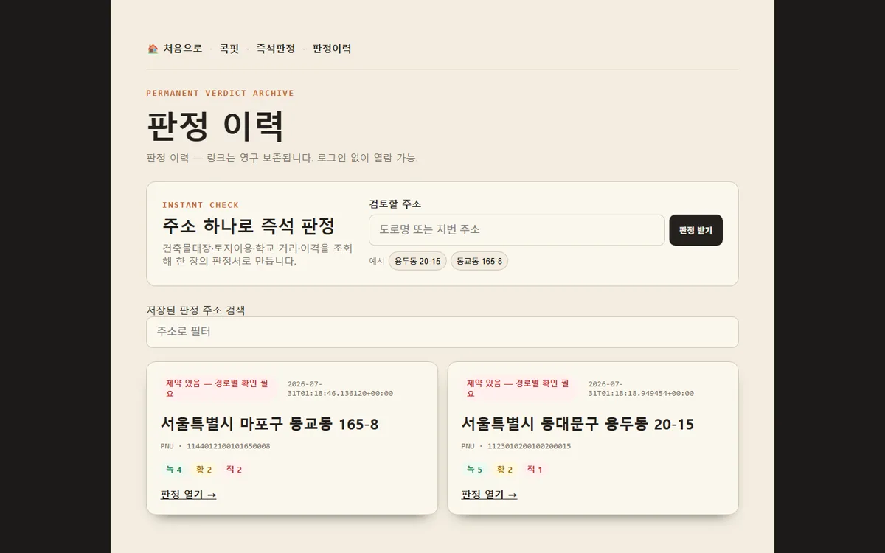885x553 pixels.
Task: Click 제약 있음 status tag on 용두동 card
Action: coord(521,389)
